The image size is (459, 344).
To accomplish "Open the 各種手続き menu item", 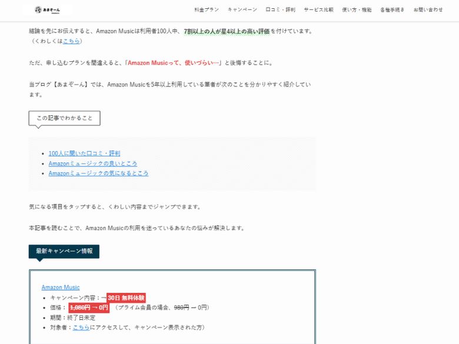I will tap(393, 9).
